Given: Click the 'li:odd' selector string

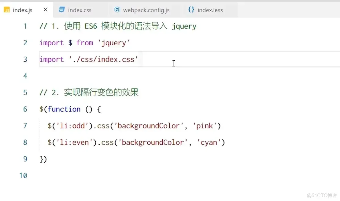Looking at the screenshot, I should tap(72, 126).
